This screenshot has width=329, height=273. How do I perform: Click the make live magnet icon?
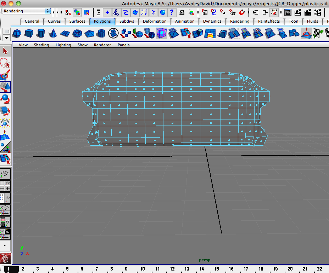pyautogui.click(x=242, y=13)
